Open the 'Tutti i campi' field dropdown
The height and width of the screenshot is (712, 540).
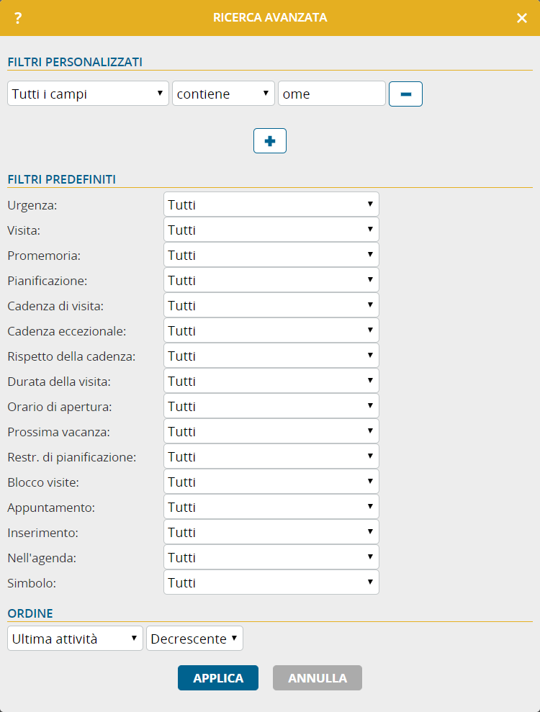(88, 94)
